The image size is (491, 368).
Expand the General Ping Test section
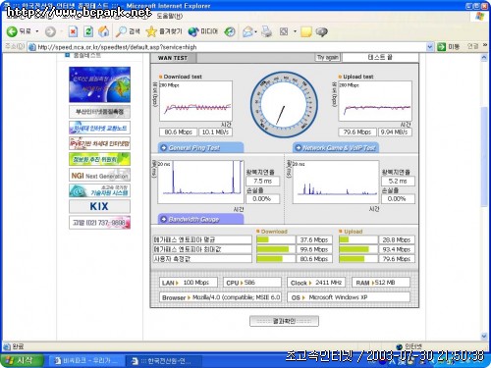[200, 148]
